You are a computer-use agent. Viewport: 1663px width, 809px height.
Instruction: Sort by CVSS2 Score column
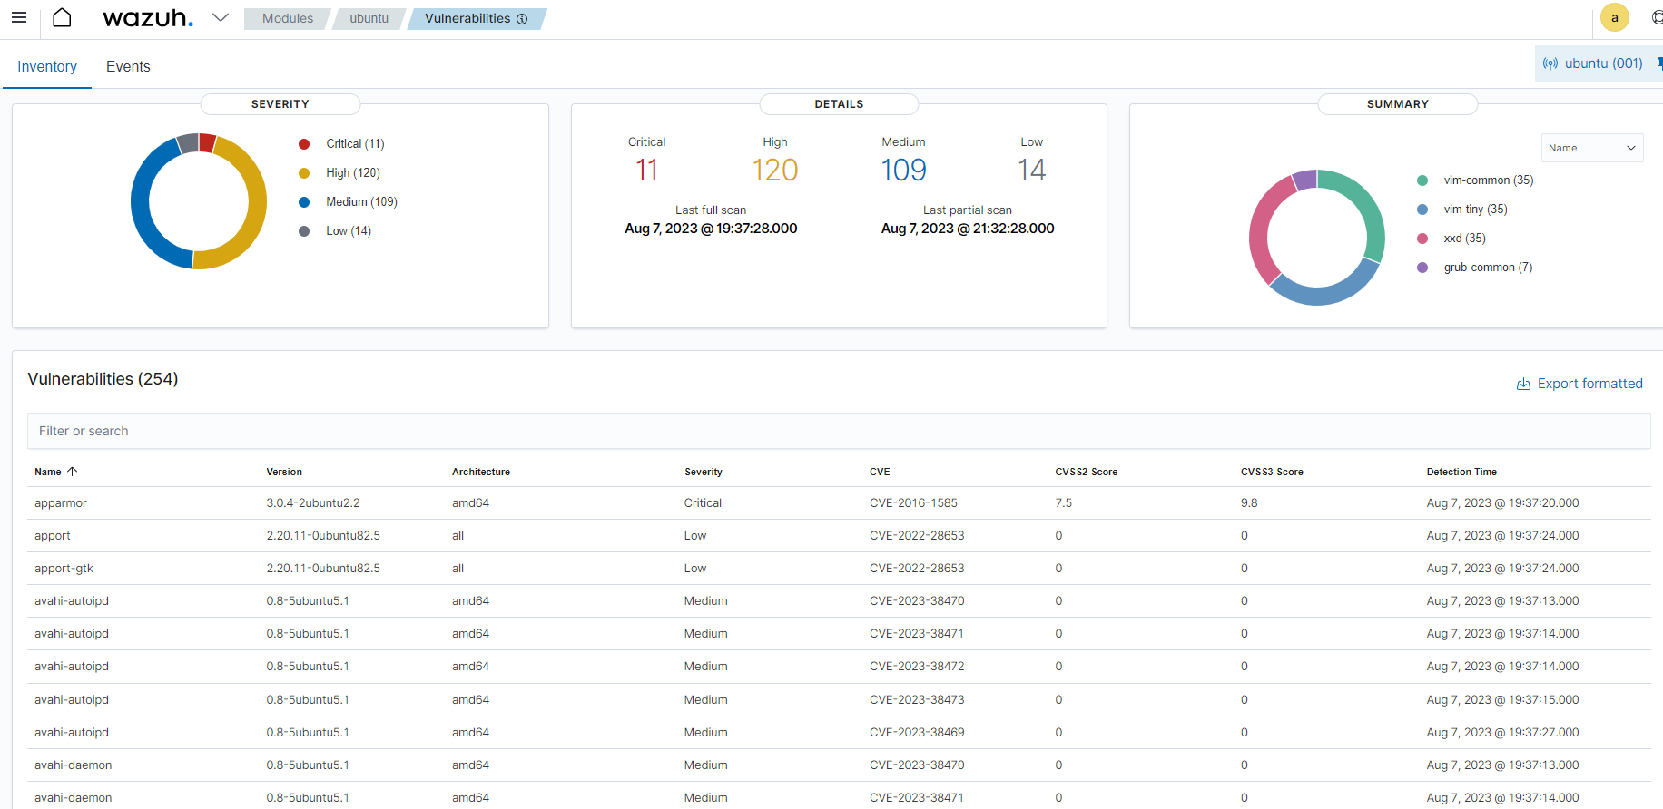click(1087, 472)
